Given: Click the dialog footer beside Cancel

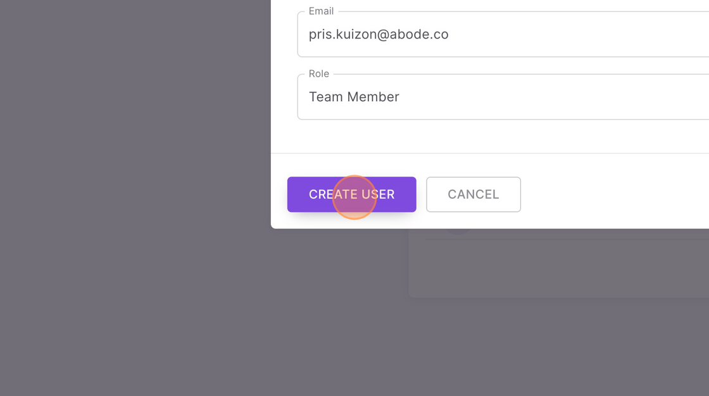Looking at the screenshot, I should coord(615,194).
